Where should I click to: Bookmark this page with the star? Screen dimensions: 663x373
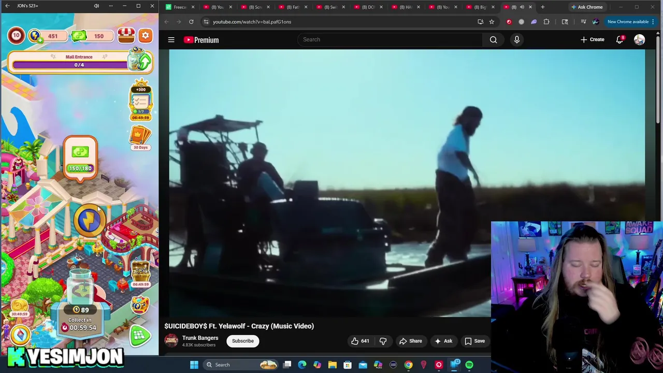pyautogui.click(x=492, y=22)
